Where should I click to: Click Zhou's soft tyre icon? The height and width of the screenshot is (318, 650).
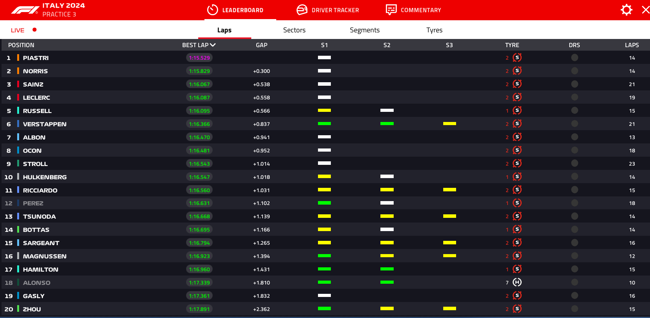click(517, 309)
